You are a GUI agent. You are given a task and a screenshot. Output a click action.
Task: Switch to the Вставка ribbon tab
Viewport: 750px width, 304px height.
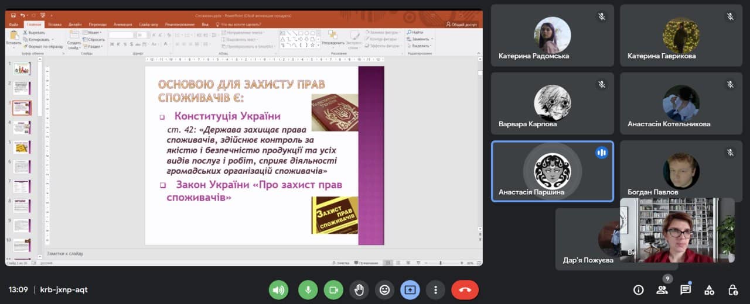click(x=54, y=25)
